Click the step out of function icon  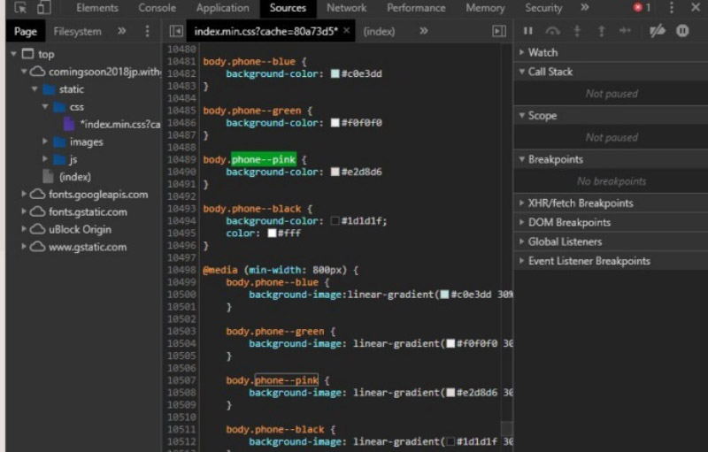pos(601,31)
